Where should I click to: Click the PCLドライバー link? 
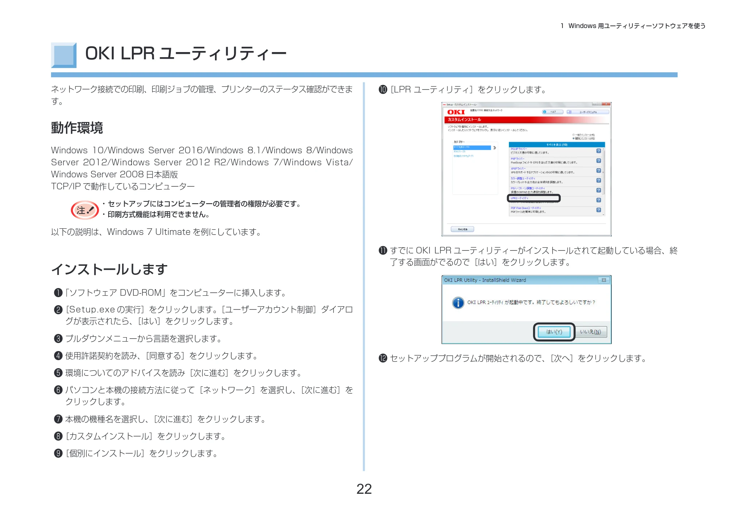coord(519,149)
